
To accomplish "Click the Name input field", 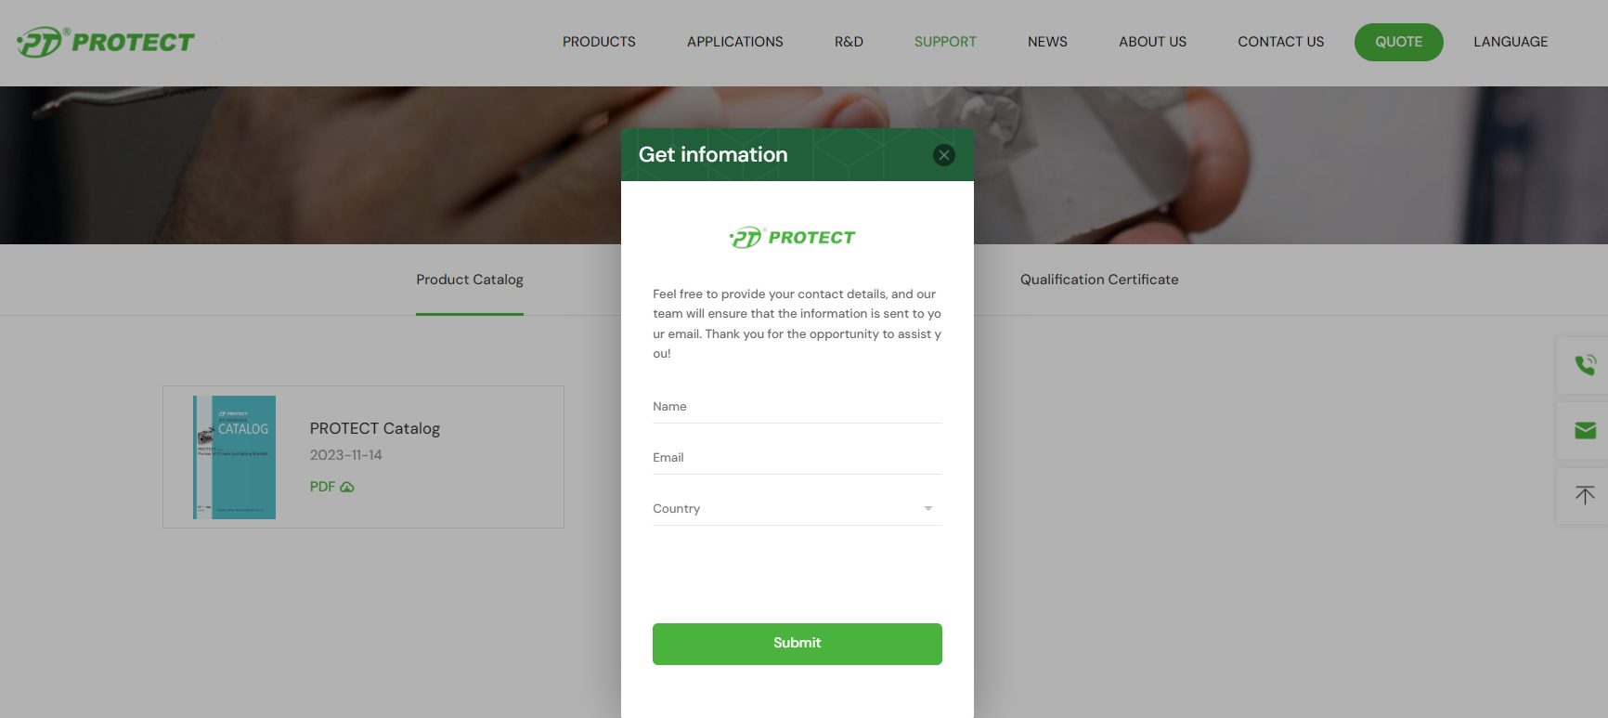I will (797, 407).
